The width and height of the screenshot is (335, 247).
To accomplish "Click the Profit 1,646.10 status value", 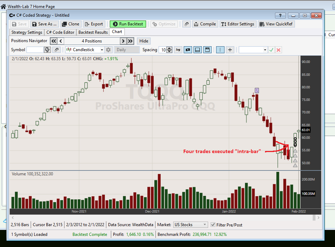I will 134,234.
